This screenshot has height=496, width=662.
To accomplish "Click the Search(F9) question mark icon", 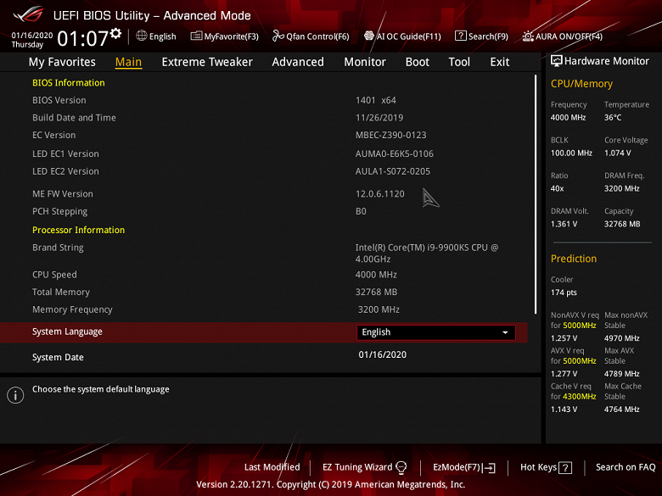I will pyautogui.click(x=460, y=36).
